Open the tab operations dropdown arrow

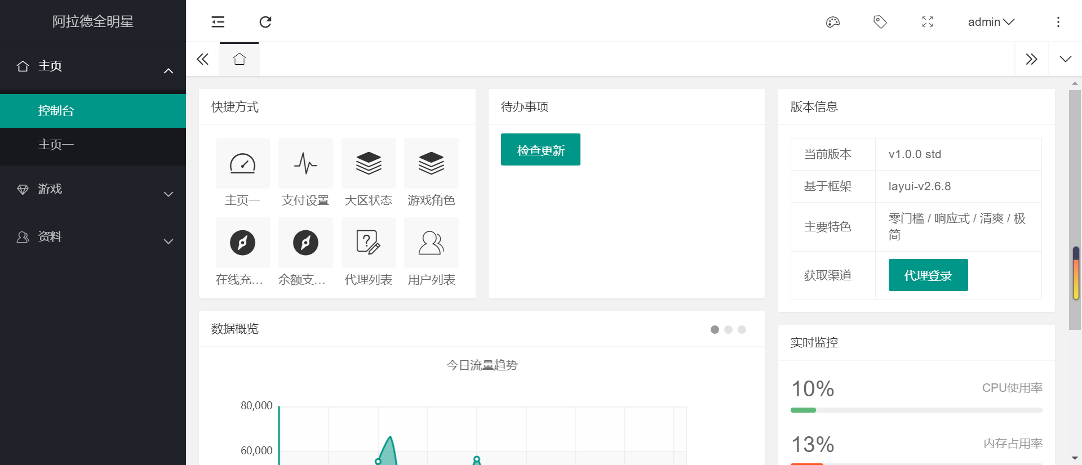point(1065,59)
